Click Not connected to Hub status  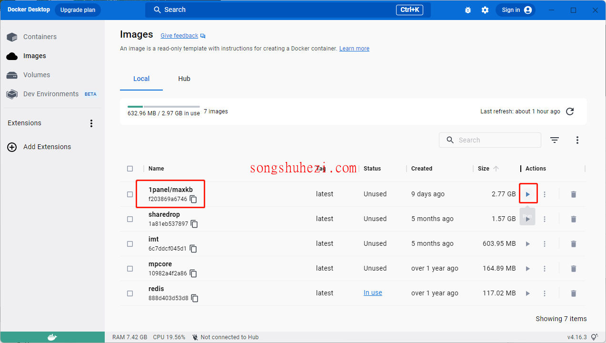coord(225,337)
